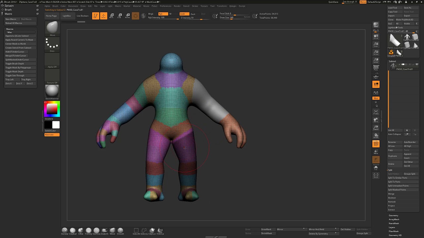Image resolution: width=424 pixels, height=238 pixels.
Task: Open the Render menu
Action: [177, 6]
